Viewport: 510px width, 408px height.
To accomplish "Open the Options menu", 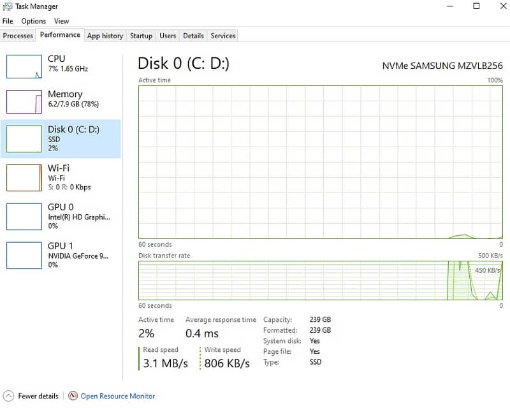I will (34, 21).
